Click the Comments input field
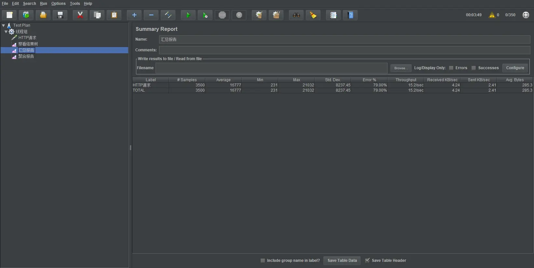Image resolution: width=534 pixels, height=268 pixels. click(x=345, y=50)
